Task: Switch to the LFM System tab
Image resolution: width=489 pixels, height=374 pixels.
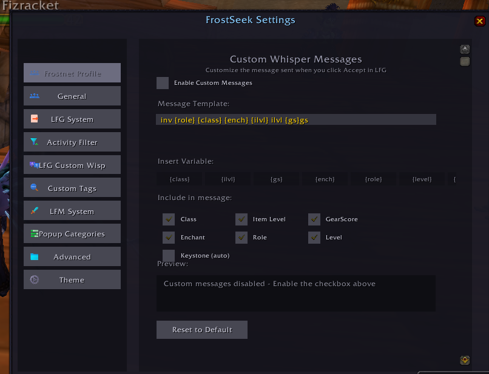Action: coord(72,211)
